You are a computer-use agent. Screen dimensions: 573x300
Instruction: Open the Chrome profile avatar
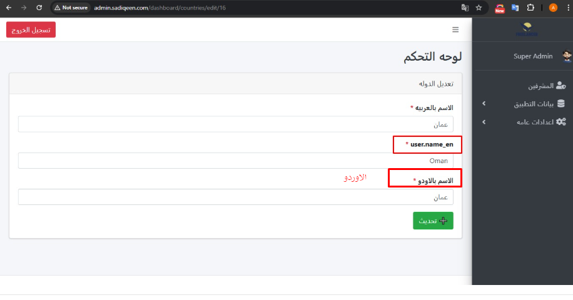coord(553,8)
